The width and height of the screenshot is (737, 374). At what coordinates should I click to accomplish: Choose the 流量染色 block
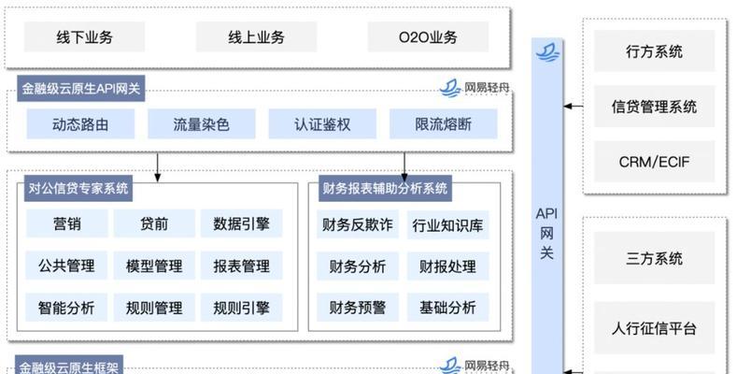pyautogui.click(x=201, y=124)
